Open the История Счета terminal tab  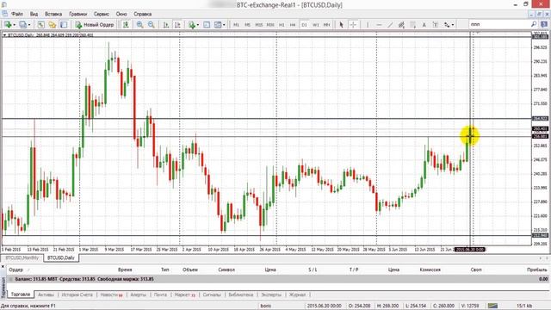(77, 294)
